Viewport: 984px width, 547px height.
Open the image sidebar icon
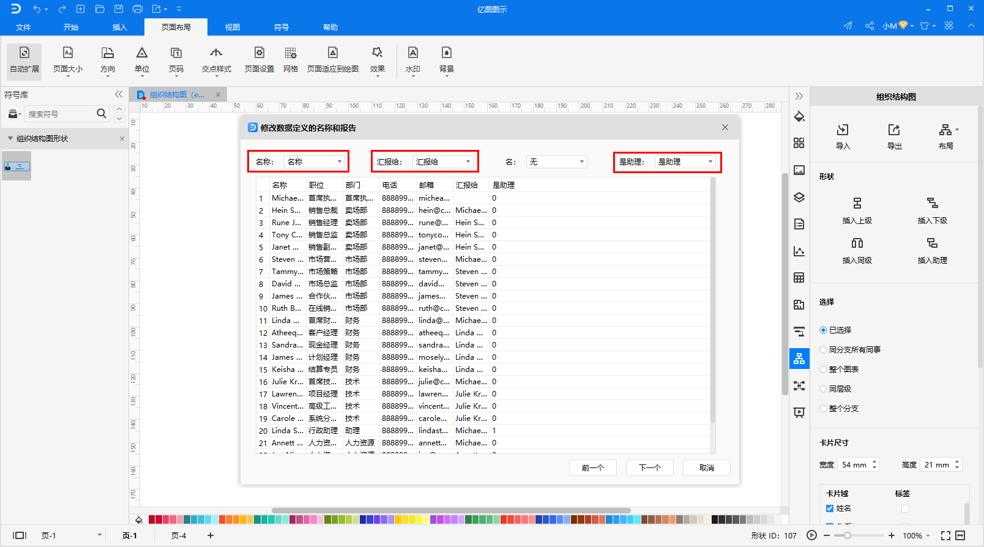(x=799, y=170)
